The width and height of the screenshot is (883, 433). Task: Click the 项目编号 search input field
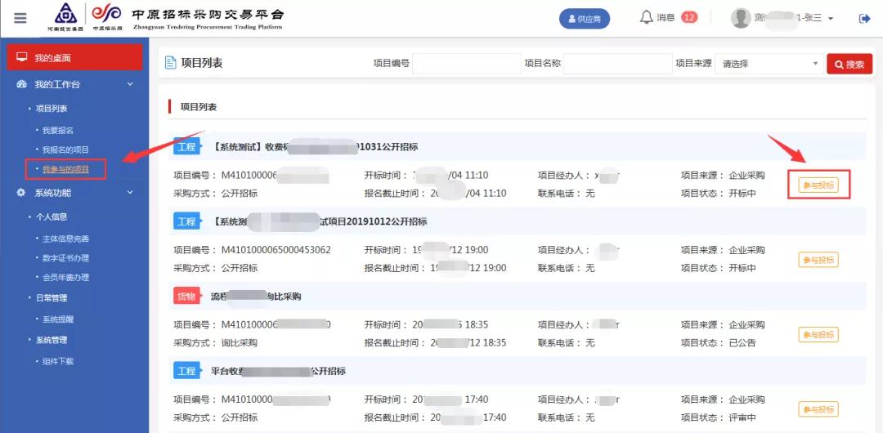tap(467, 64)
